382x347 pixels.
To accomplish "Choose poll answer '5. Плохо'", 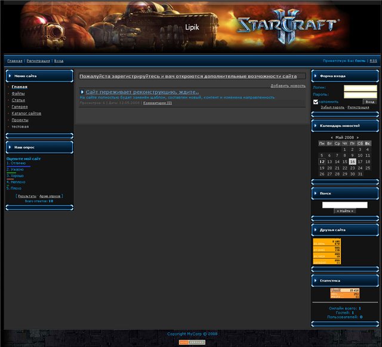I will (x=14, y=188).
